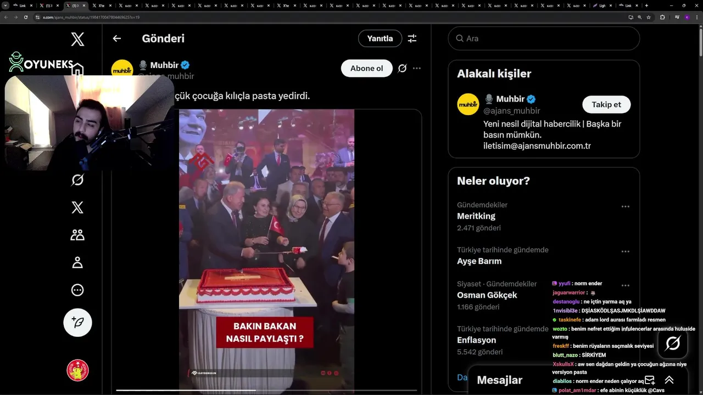Open the Profile person icon in sidebar

77,262
